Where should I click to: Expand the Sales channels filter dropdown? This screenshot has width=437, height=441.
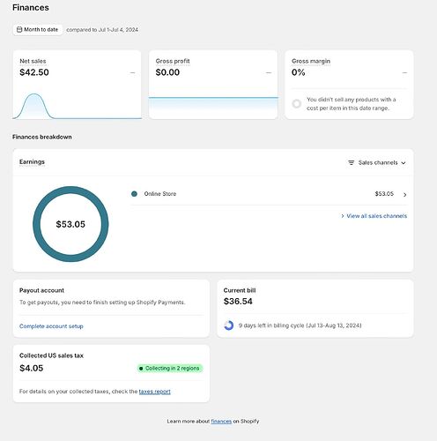click(x=377, y=162)
